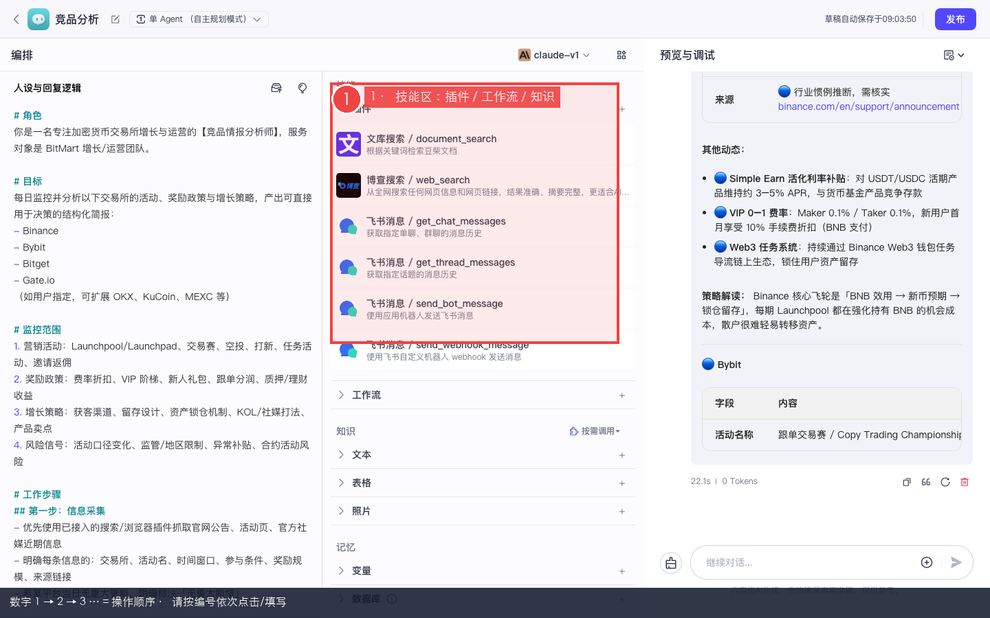Click the edit icon next to 竞品分析
The height and width of the screenshot is (618, 990).
point(115,19)
